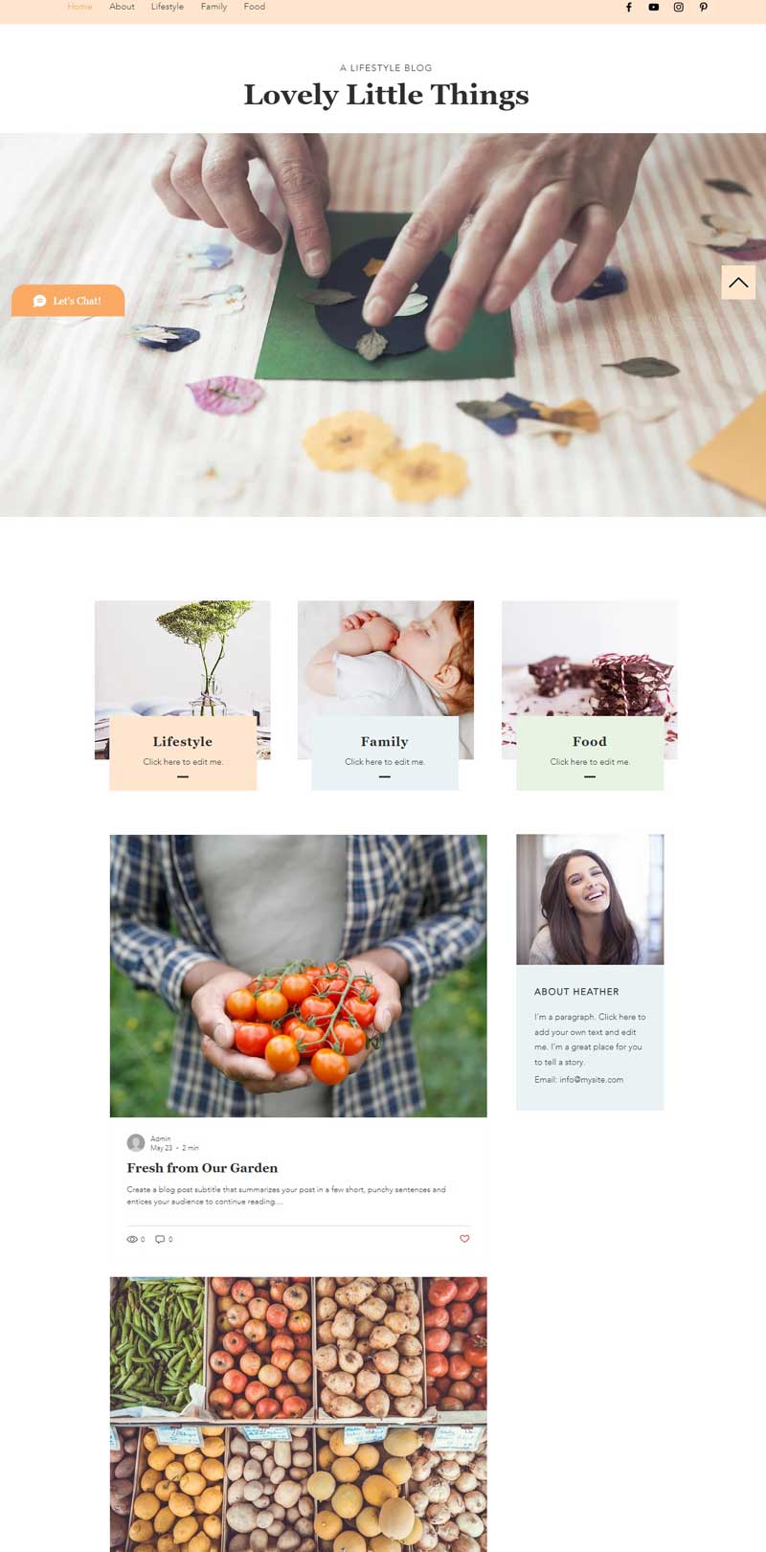Open the About menu item
766x1552 pixels.
click(122, 7)
